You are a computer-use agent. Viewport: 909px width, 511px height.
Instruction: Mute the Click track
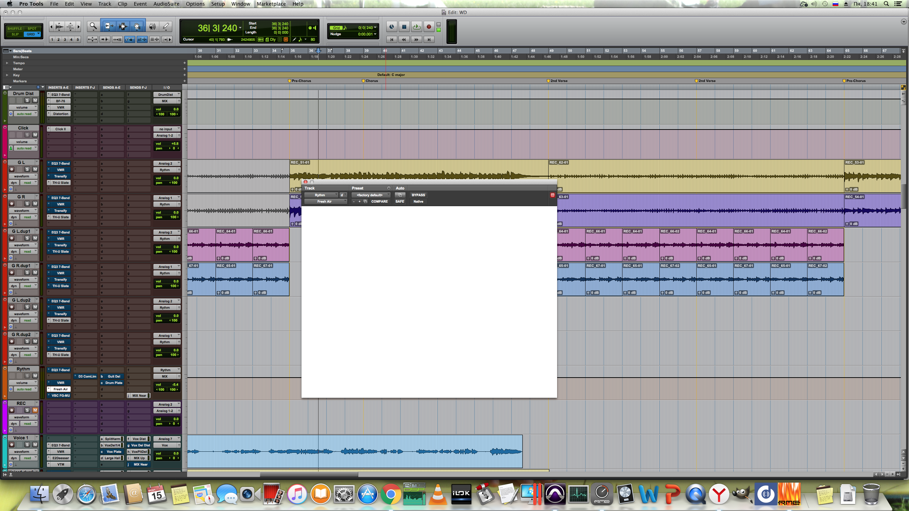pyautogui.click(x=35, y=135)
